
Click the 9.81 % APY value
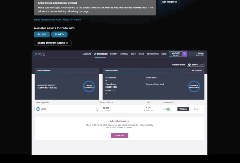coord(149,108)
